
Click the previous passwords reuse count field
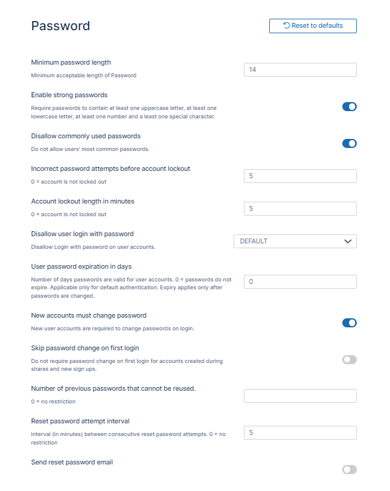tap(300, 396)
